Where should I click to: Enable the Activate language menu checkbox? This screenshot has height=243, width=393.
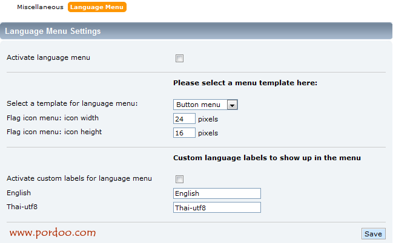tap(179, 58)
